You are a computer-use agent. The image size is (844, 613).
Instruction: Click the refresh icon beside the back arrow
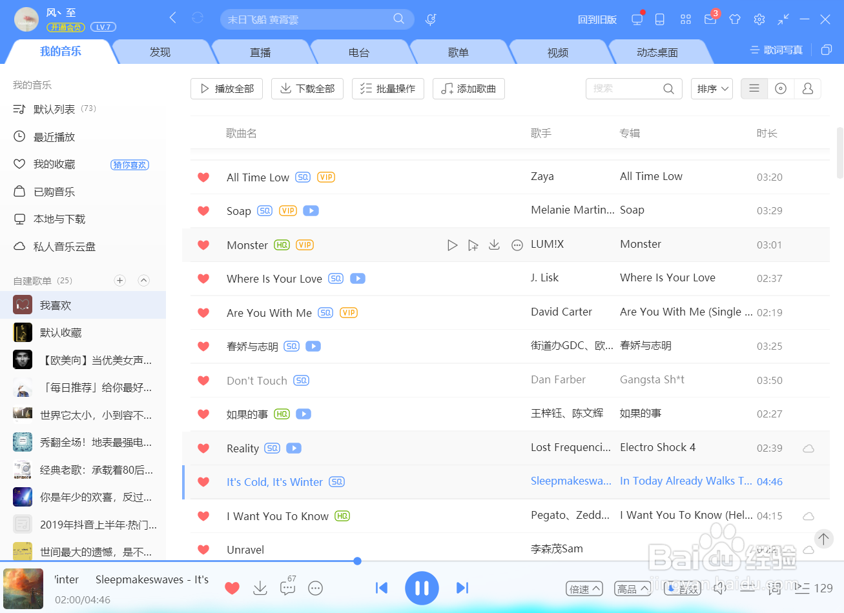coord(198,18)
